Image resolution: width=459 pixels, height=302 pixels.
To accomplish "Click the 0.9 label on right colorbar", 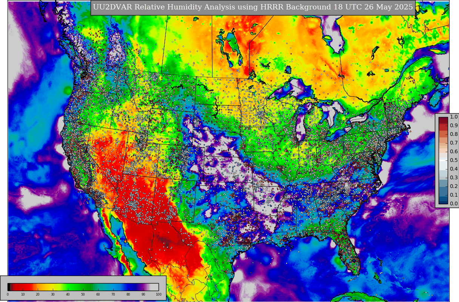I will (454, 126).
